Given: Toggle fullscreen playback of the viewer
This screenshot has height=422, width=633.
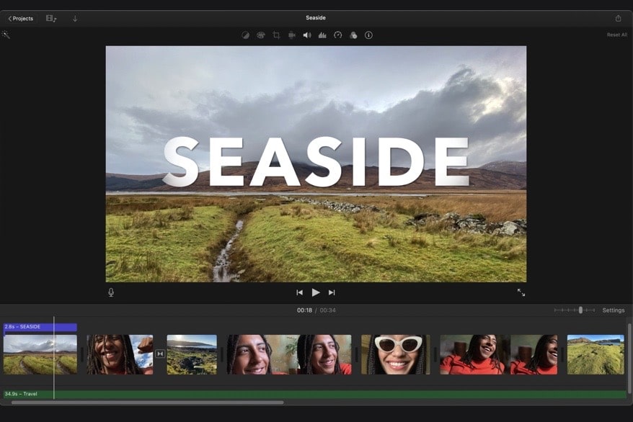Looking at the screenshot, I should [x=521, y=292].
